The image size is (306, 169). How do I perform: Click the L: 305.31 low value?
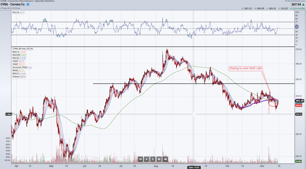[x=271, y=9]
